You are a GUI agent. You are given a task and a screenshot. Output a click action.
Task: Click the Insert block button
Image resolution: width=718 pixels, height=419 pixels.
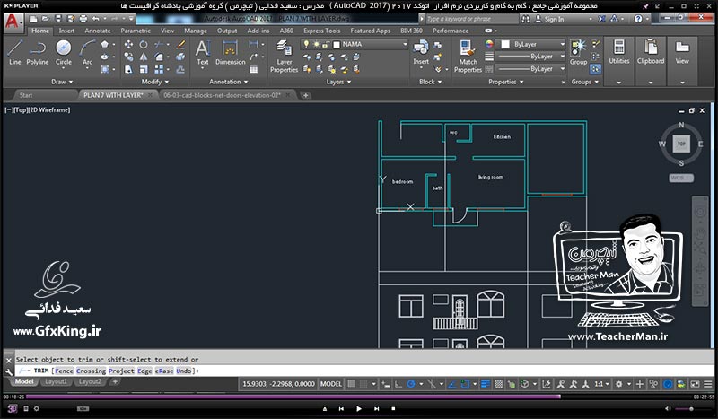tap(421, 53)
